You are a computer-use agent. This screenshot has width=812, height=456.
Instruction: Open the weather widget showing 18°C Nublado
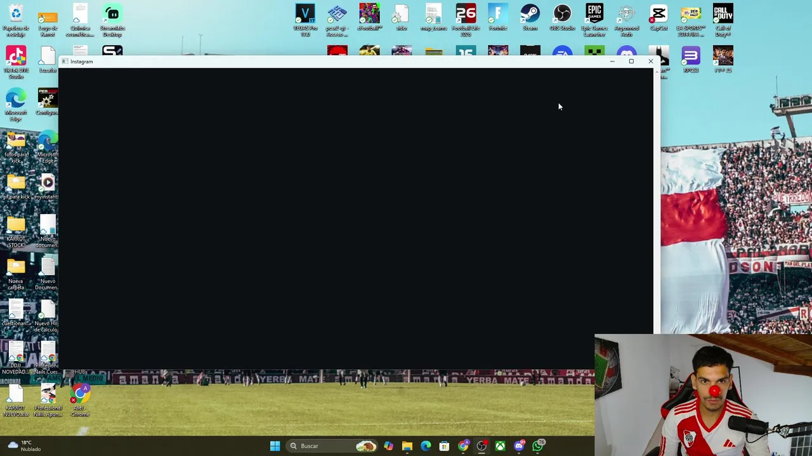23,446
